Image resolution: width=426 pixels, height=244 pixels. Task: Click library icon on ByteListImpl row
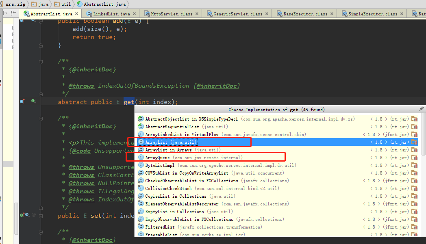click(414, 165)
